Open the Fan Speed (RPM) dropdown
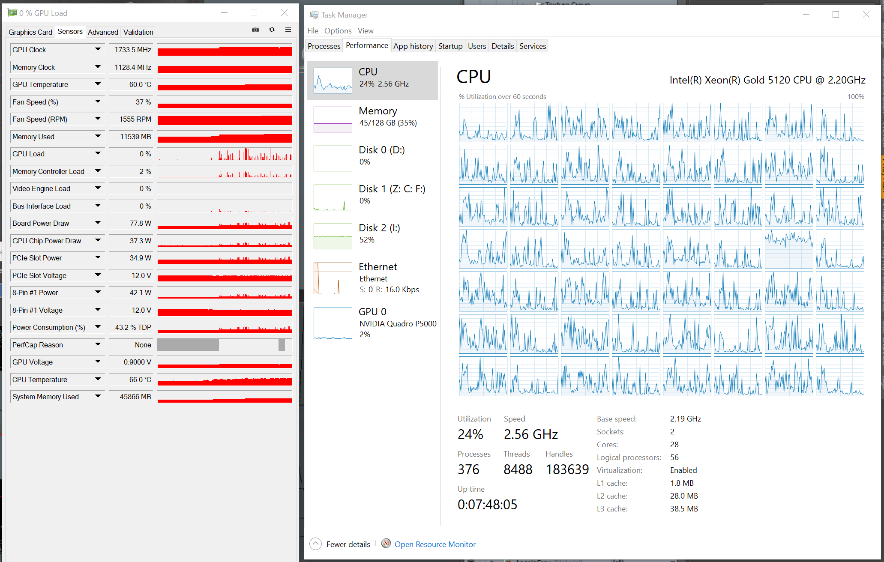 98,119
